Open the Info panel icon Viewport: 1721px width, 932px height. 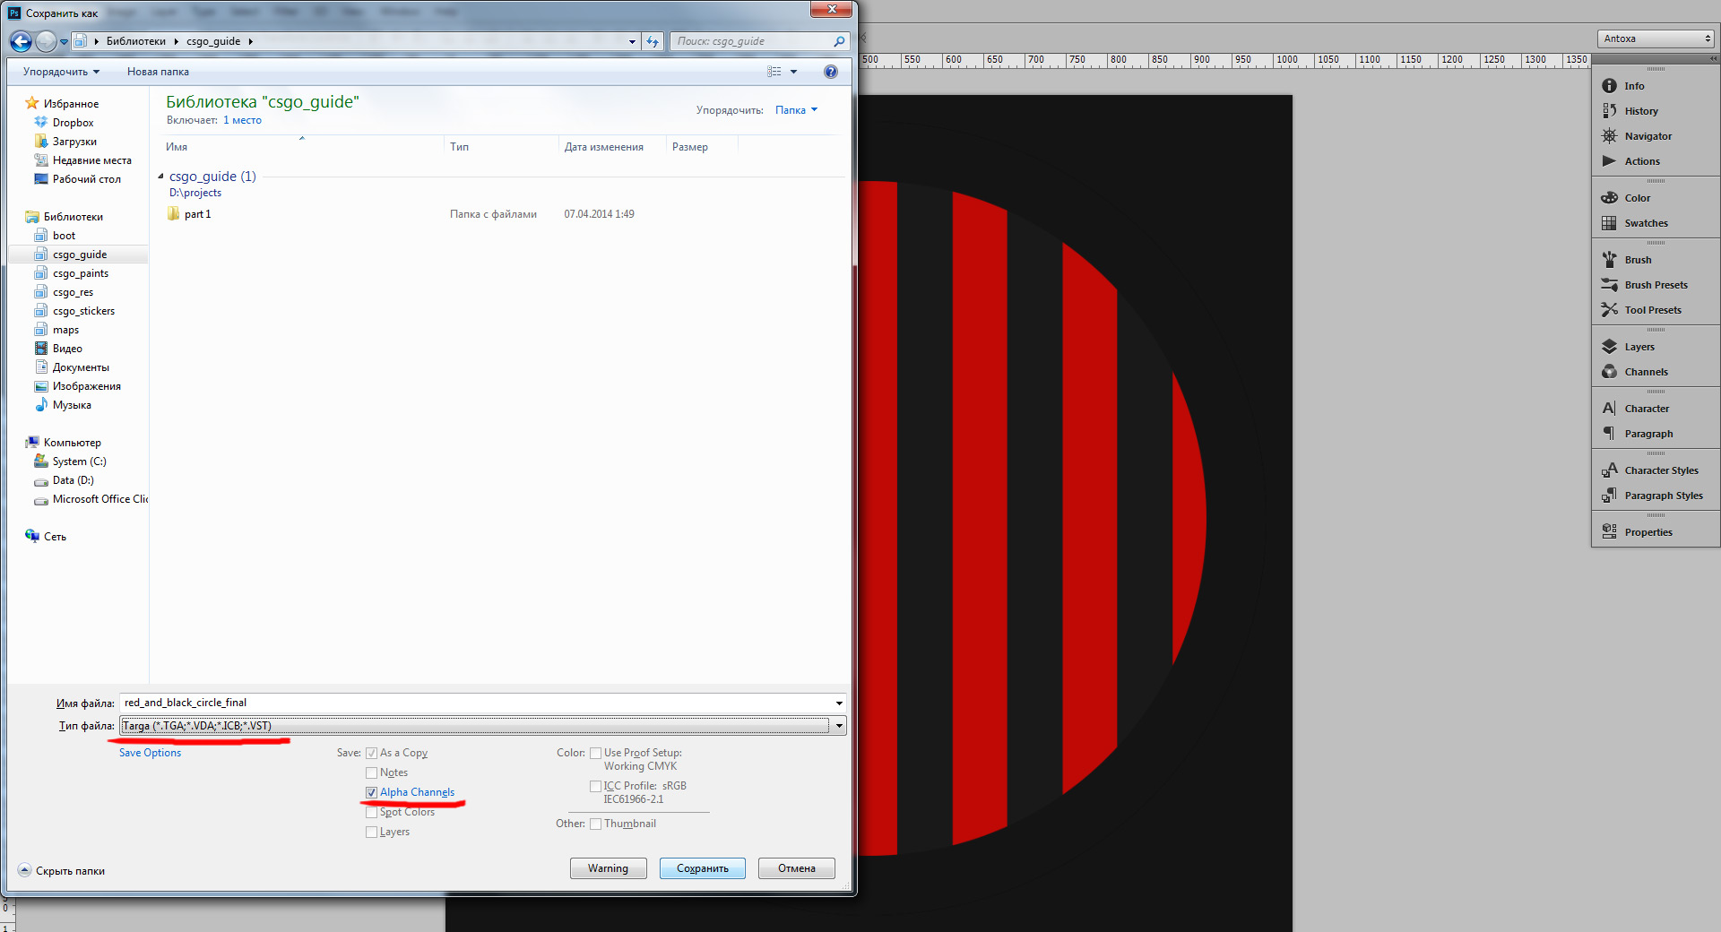[1609, 86]
